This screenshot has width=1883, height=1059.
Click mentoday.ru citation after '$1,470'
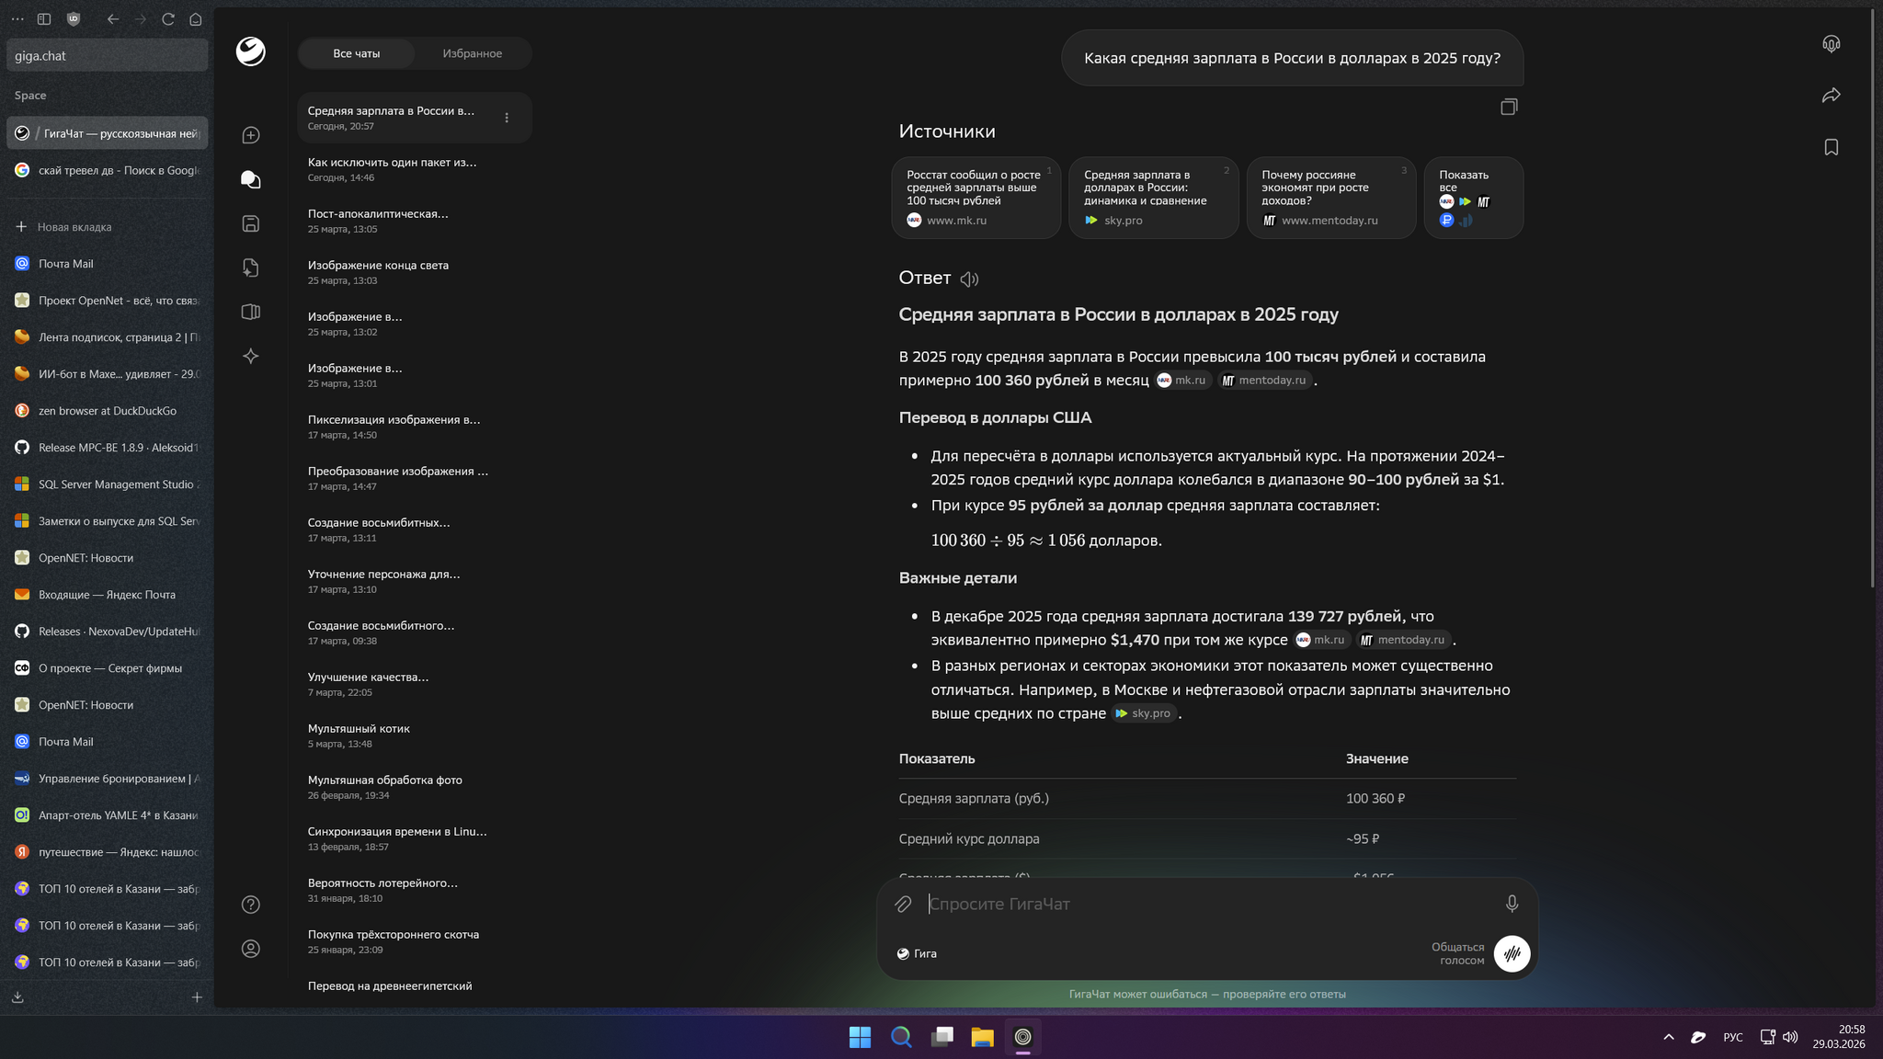[1403, 640]
